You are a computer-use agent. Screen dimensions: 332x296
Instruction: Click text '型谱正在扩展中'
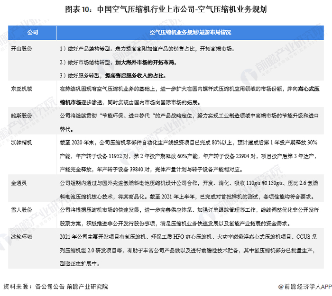point(78,264)
